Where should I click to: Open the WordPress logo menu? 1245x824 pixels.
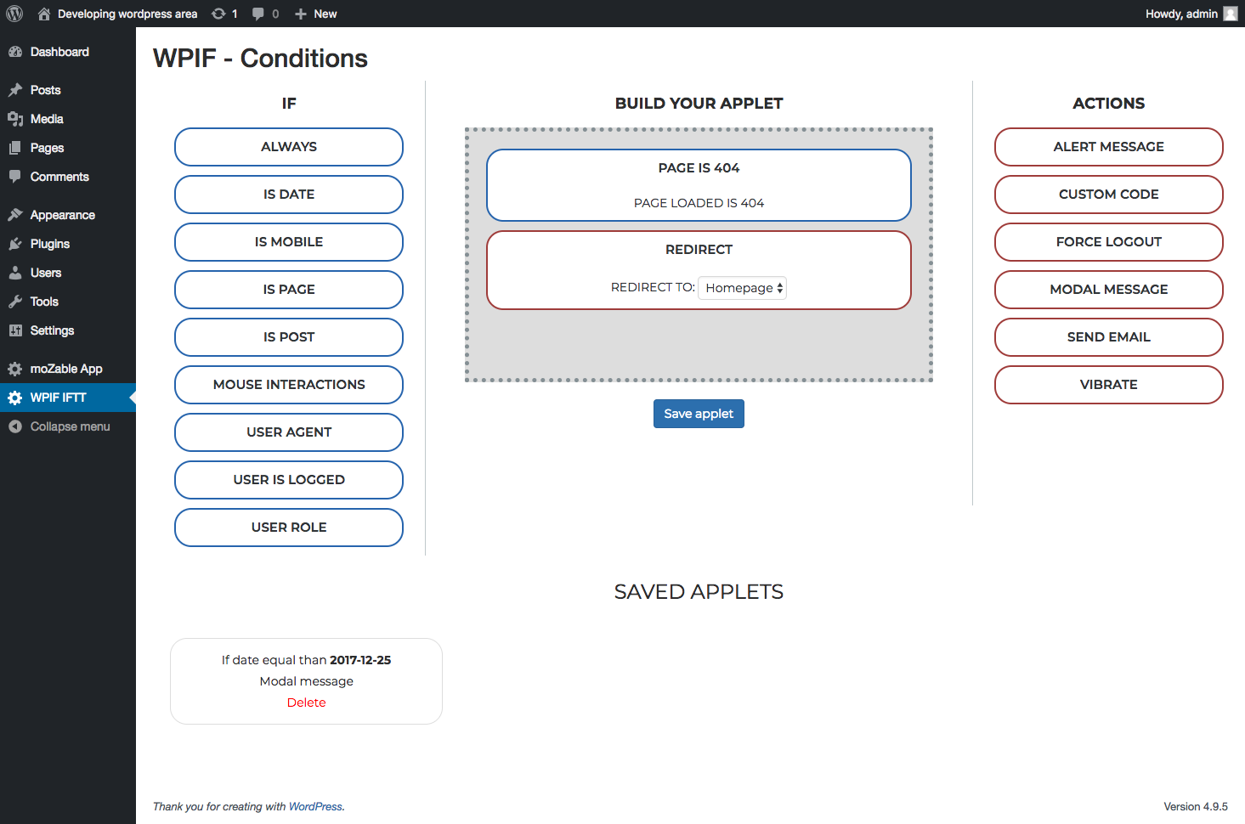14,13
